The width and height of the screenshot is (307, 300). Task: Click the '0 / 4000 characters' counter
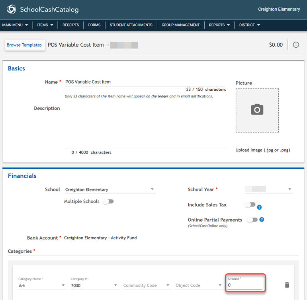pyautogui.click(x=91, y=152)
